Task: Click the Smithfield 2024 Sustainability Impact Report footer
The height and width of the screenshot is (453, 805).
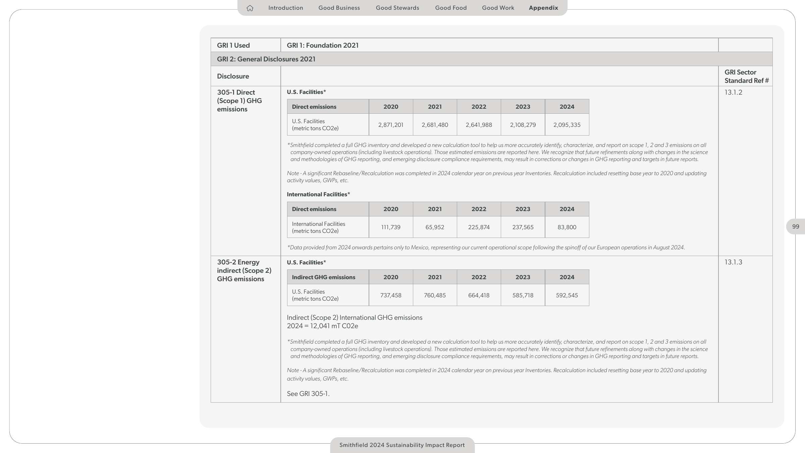Action: coord(402,445)
